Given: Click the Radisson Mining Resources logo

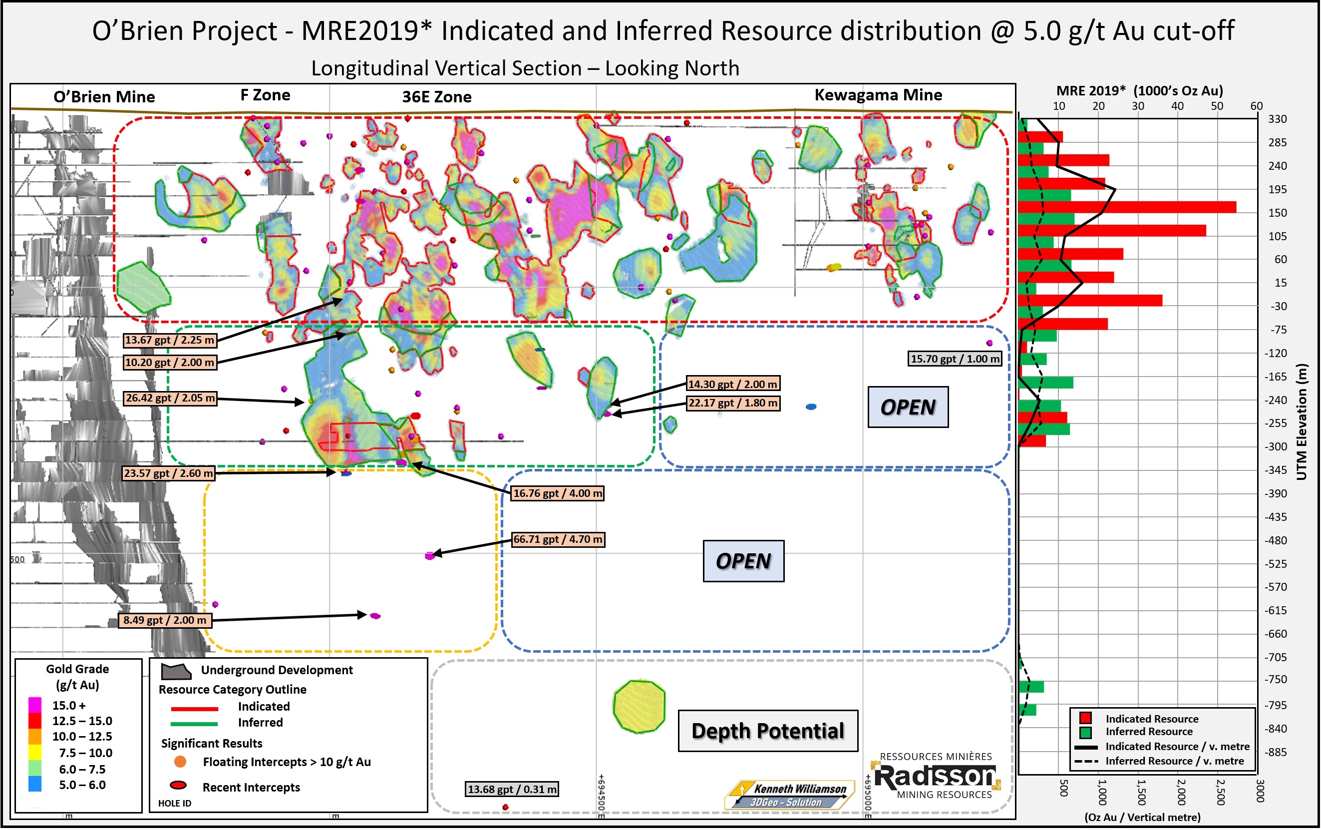Looking at the screenshot, I should (936, 775).
